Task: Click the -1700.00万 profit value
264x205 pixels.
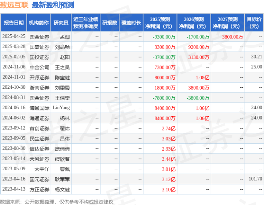Action: point(198,37)
